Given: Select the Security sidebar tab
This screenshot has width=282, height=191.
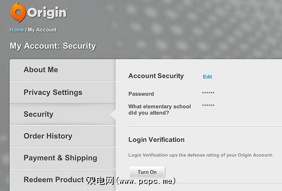Looking at the screenshot, I should pos(38,114).
